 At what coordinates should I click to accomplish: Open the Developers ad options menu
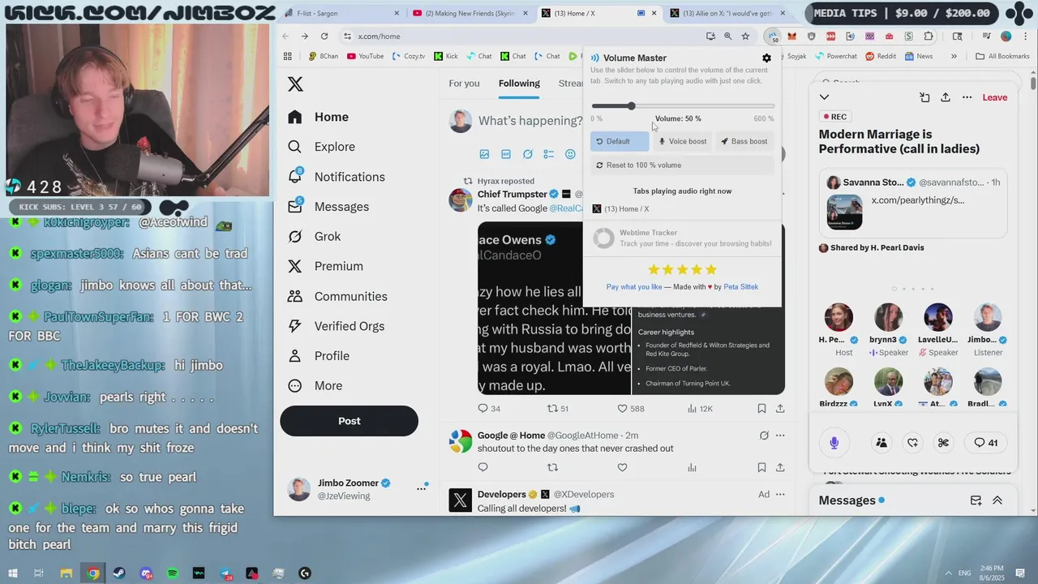tap(780, 494)
